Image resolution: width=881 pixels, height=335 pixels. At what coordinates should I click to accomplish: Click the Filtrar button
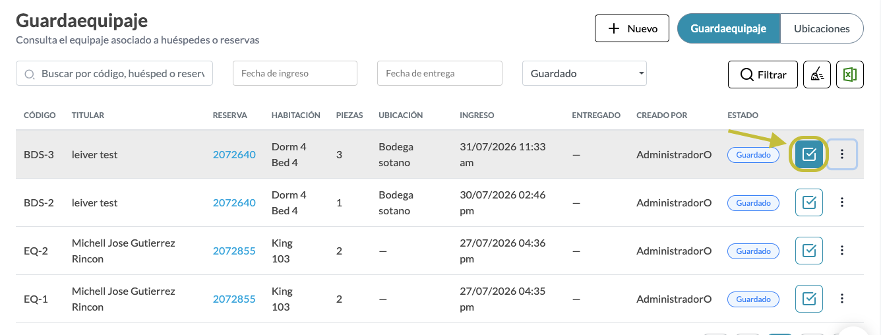pos(763,75)
